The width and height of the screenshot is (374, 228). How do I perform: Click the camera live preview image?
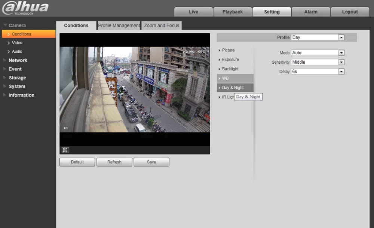click(x=135, y=89)
